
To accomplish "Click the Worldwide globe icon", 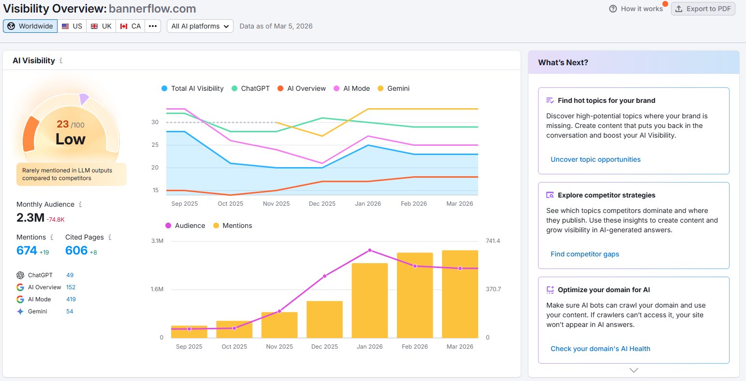I will coord(11,26).
